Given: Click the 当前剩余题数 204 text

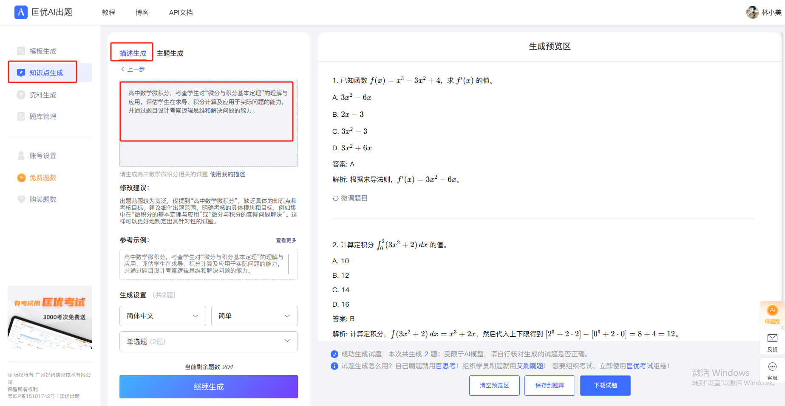Looking at the screenshot, I should [x=209, y=367].
